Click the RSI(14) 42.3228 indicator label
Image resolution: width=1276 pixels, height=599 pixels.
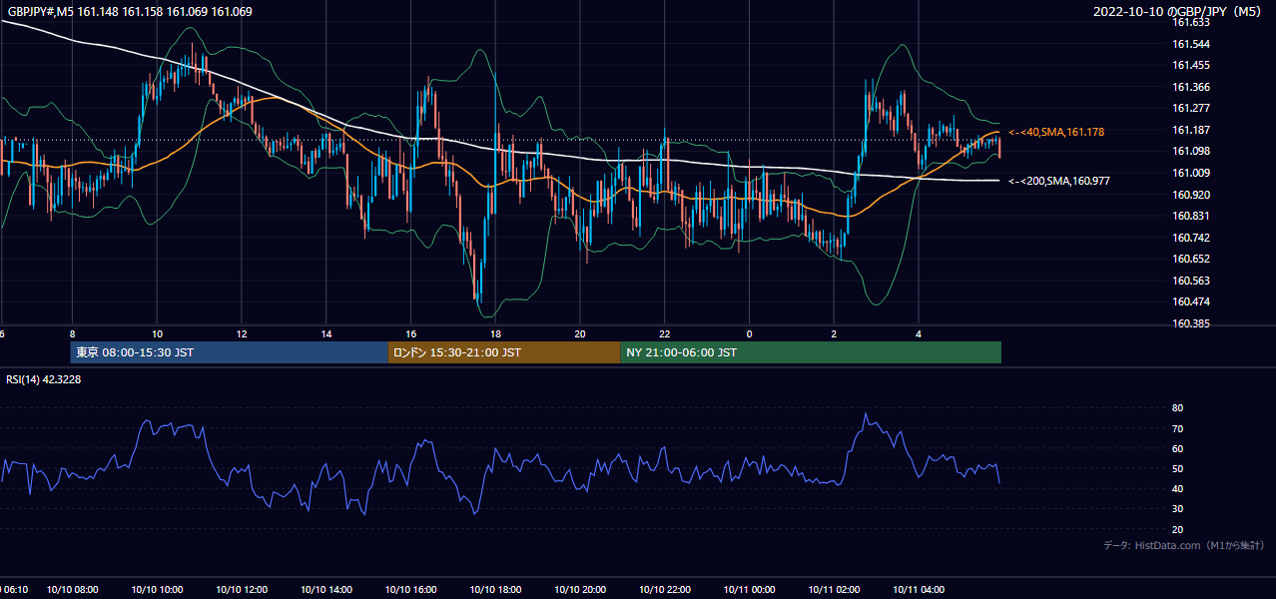pos(44,379)
